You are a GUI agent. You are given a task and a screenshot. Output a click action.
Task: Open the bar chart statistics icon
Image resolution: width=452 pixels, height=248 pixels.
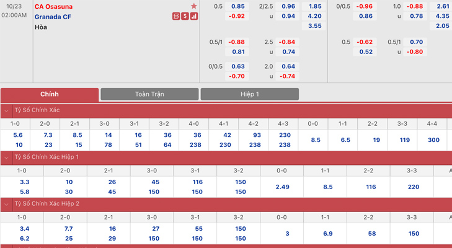(x=194, y=17)
